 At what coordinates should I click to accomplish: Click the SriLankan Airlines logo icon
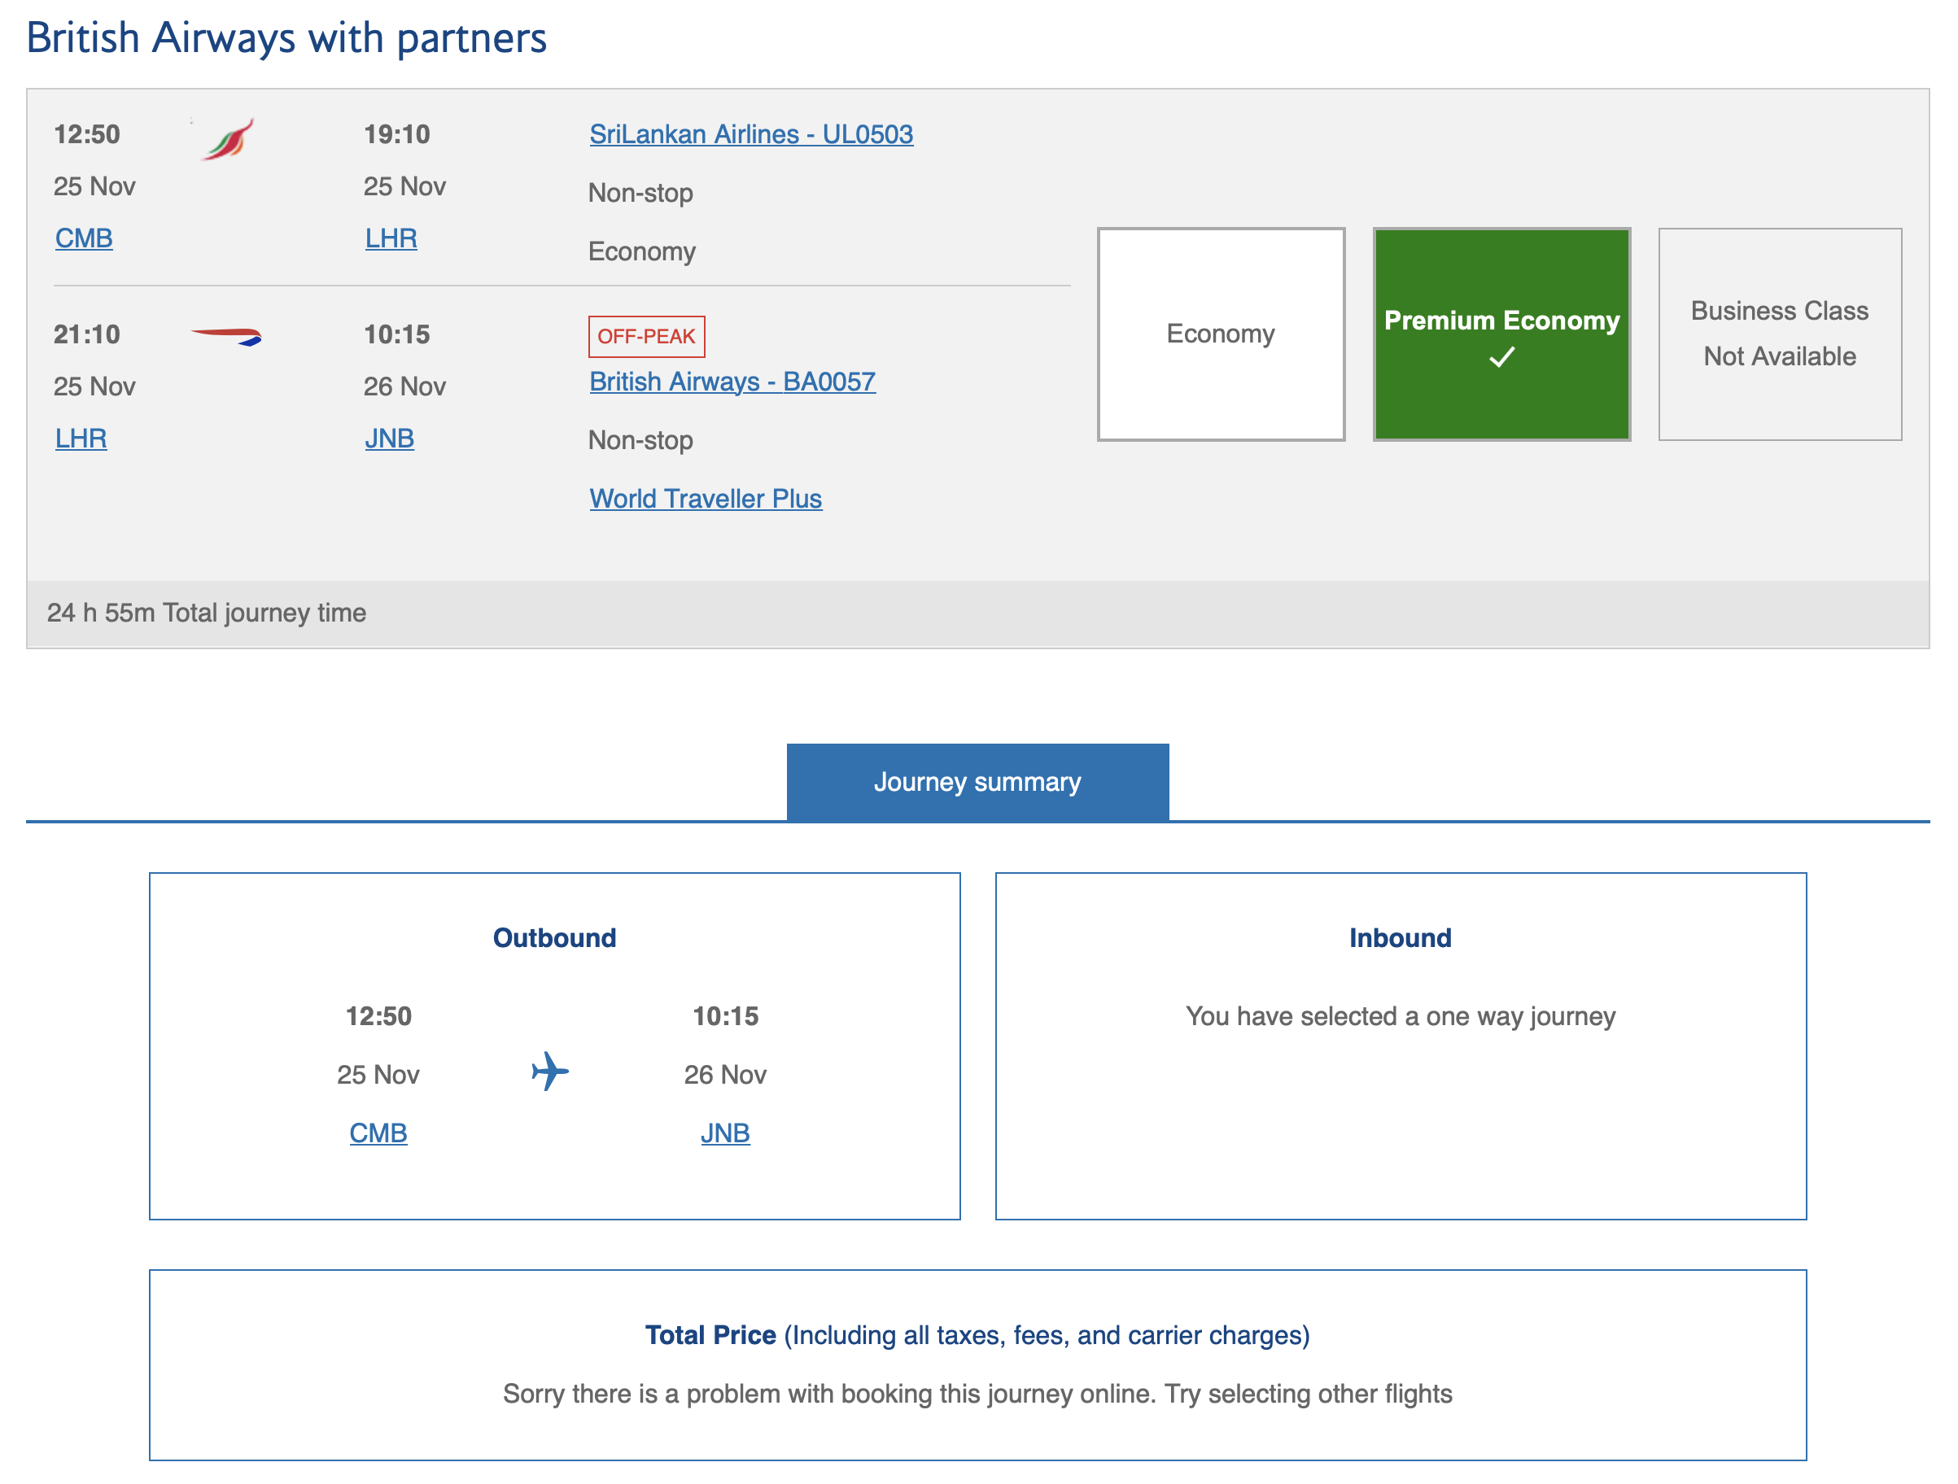click(x=229, y=140)
